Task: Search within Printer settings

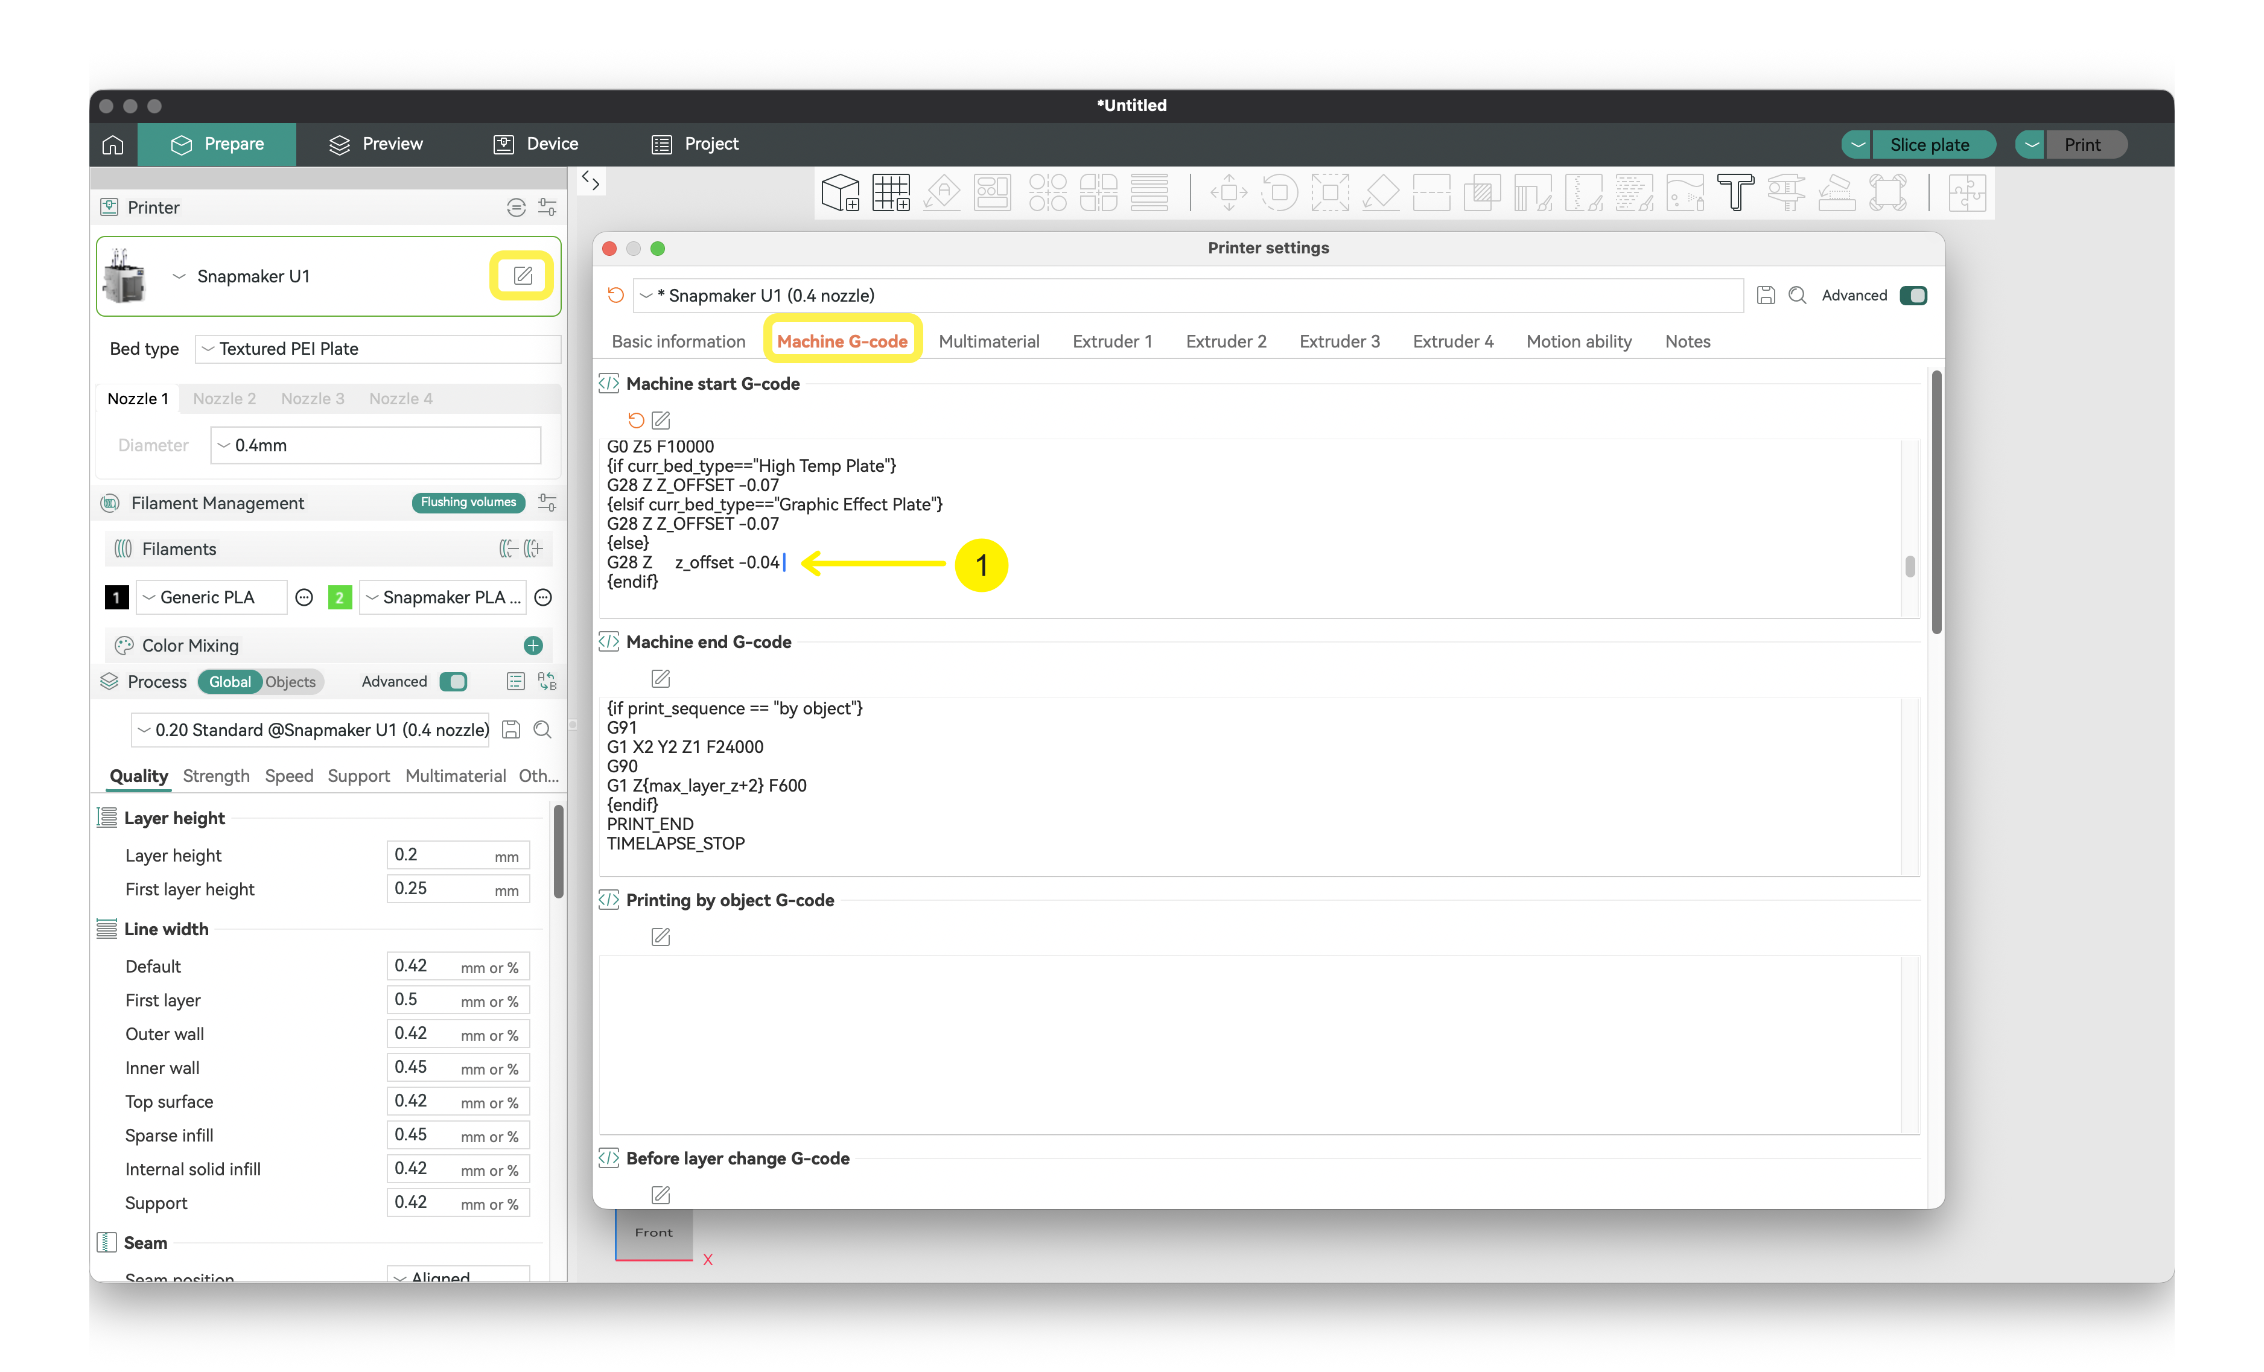Action: point(1797,295)
